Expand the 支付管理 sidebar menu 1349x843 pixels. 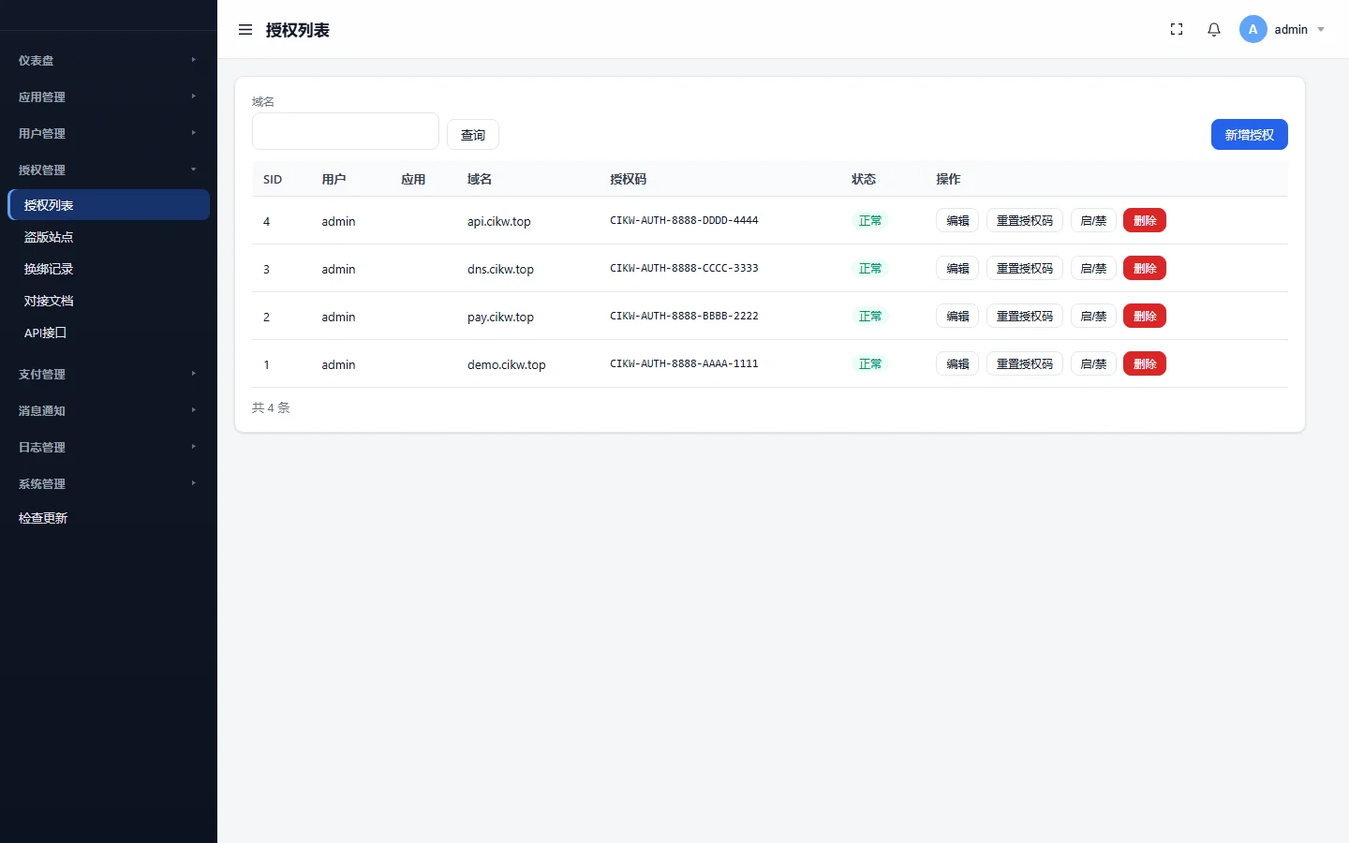click(109, 374)
